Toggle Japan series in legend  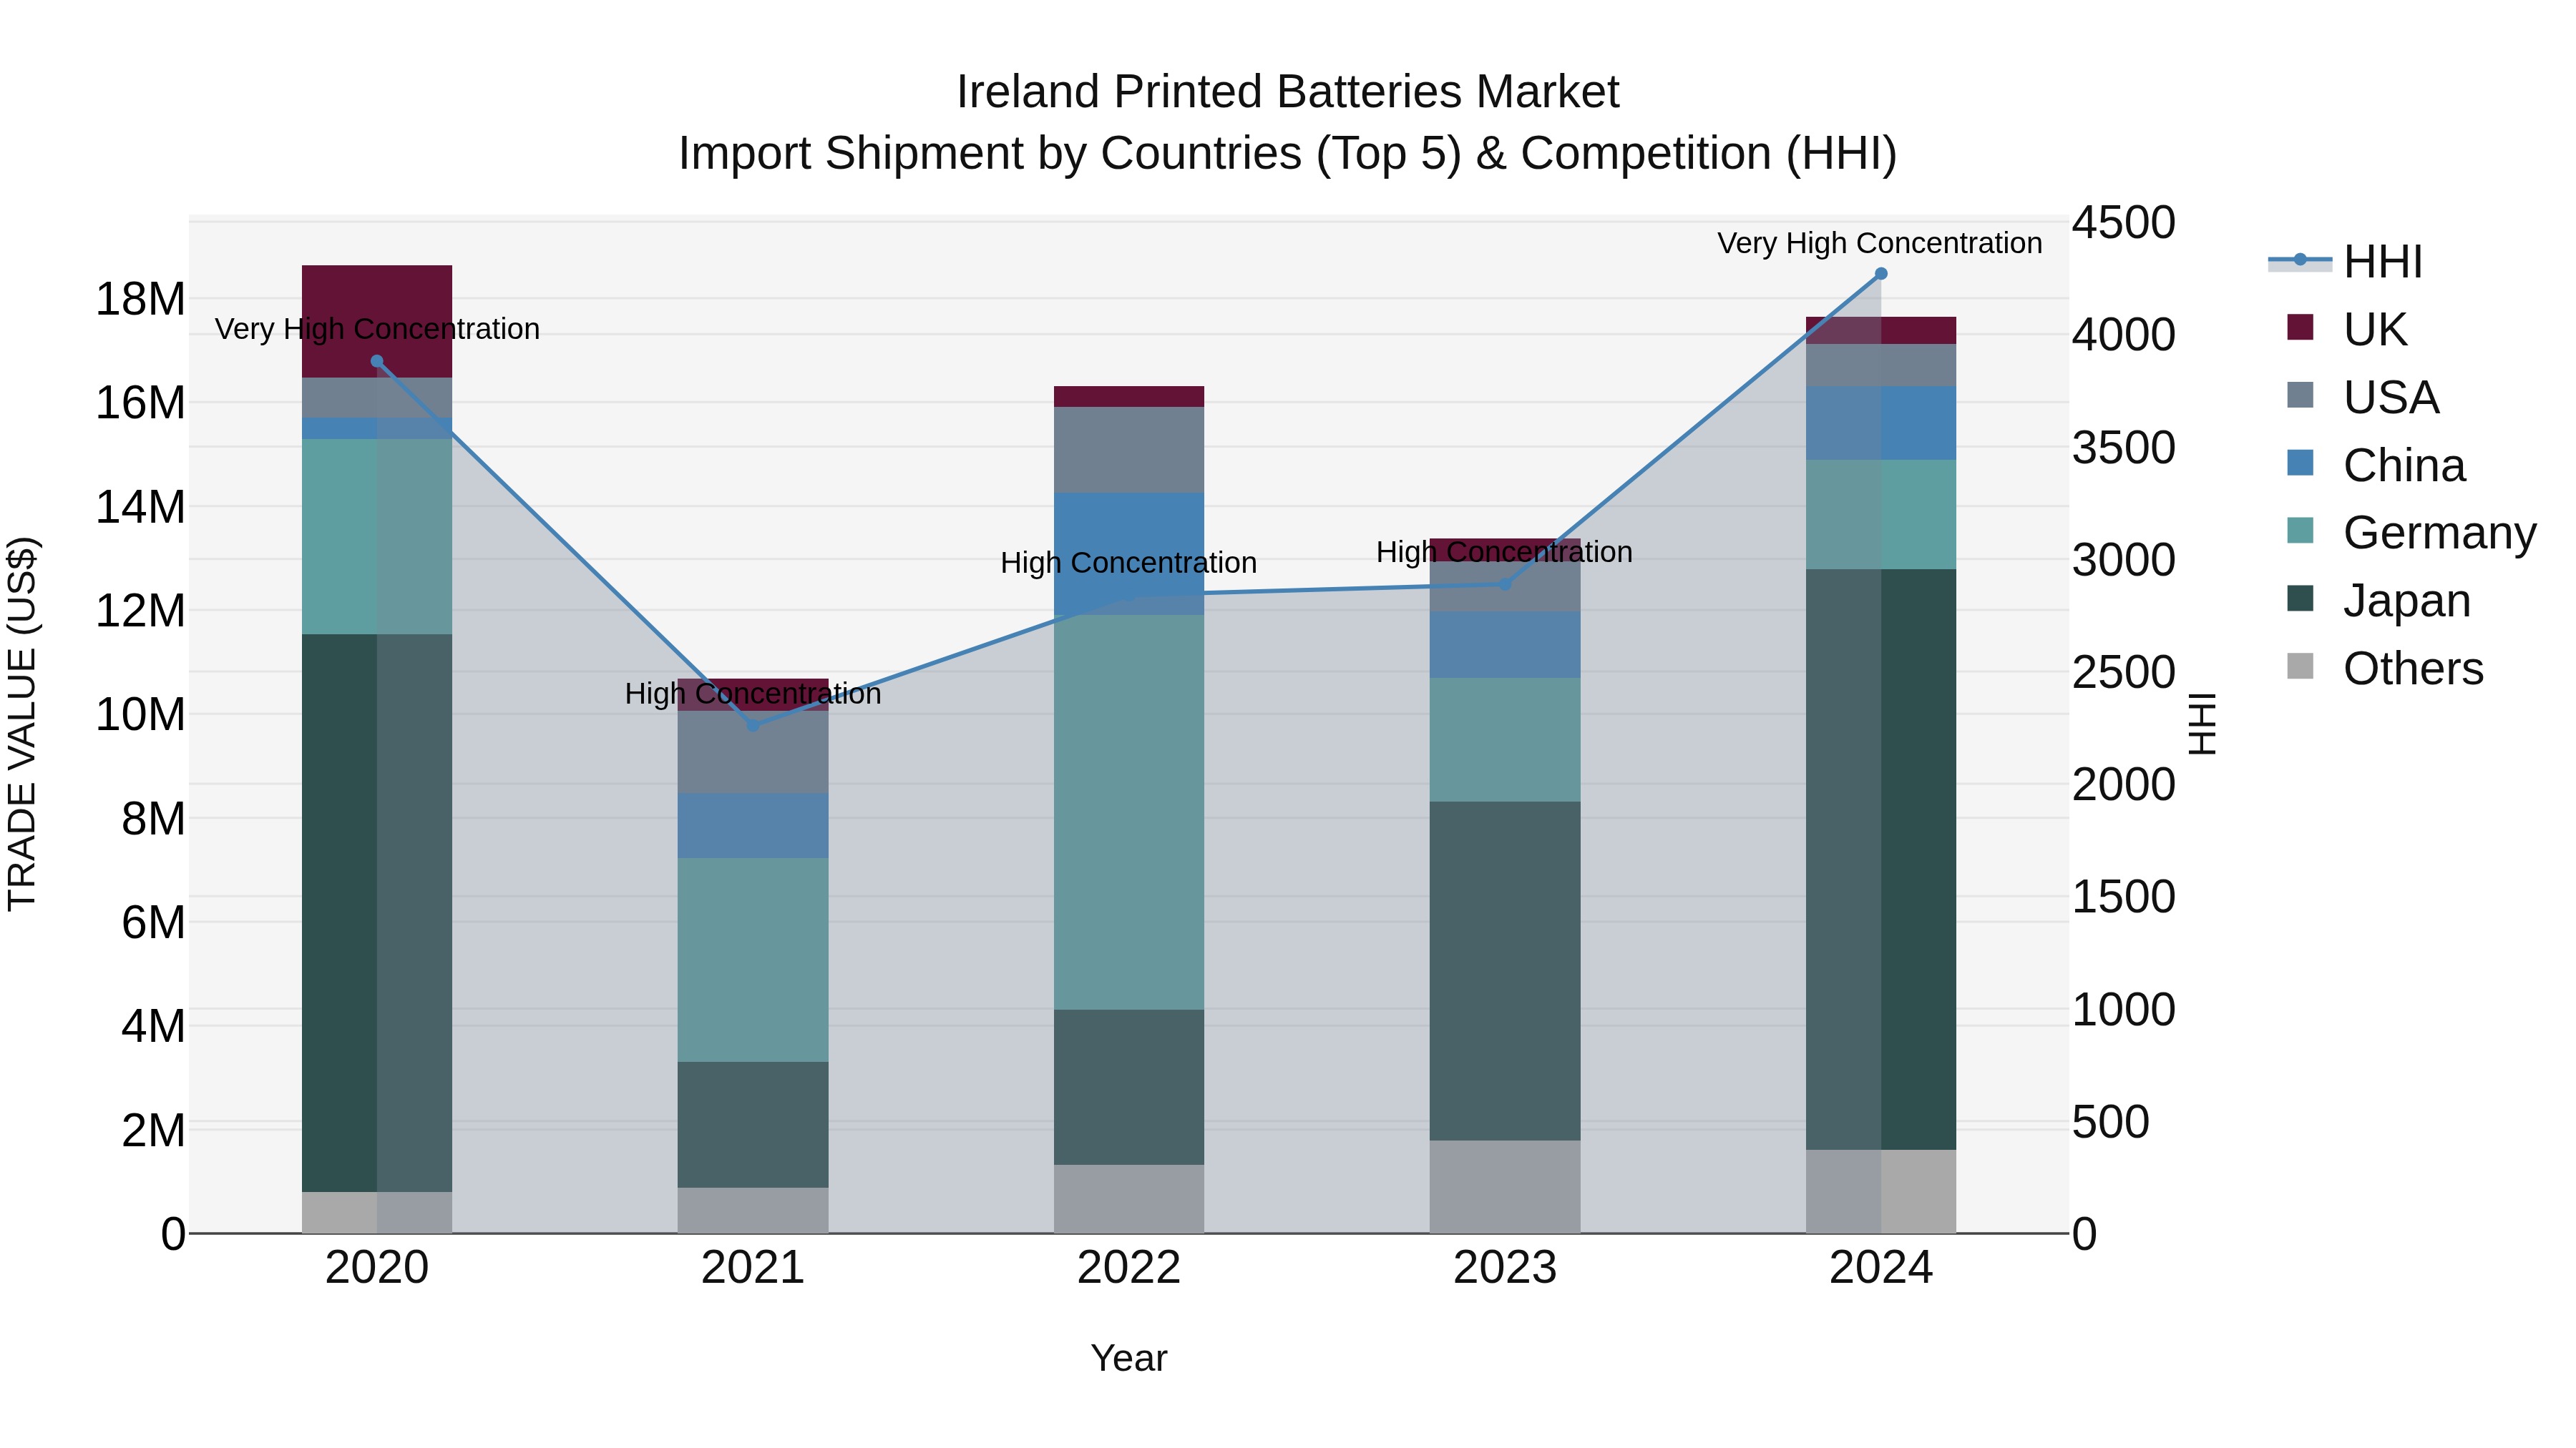(x=2379, y=601)
